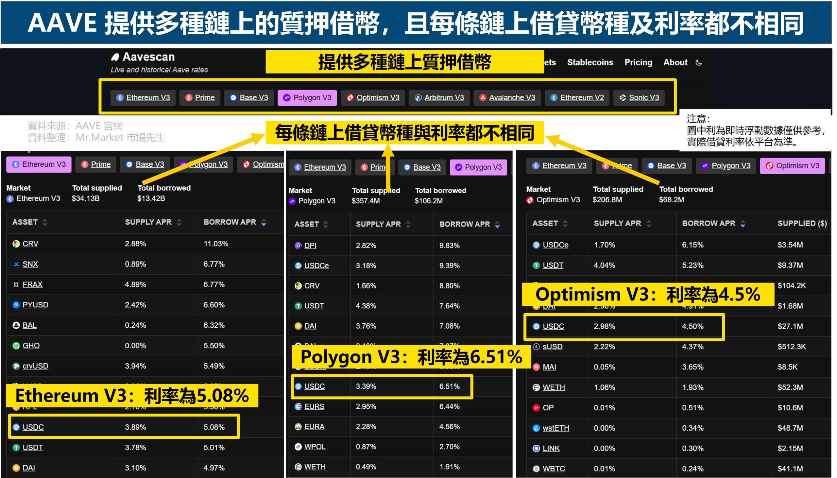Image resolution: width=837 pixels, height=478 pixels.
Task: Click WETH token icon in Optimism panel
Action: [x=536, y=387]
